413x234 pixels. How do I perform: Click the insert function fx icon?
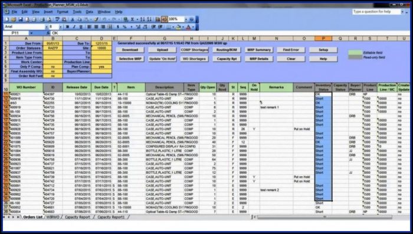click(x=48, y=33)
